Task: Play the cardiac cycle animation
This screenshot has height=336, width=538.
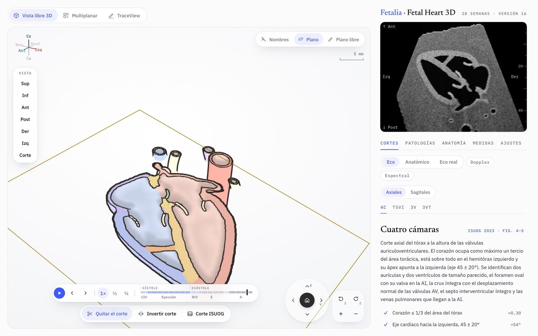Action: pos(60,293)
